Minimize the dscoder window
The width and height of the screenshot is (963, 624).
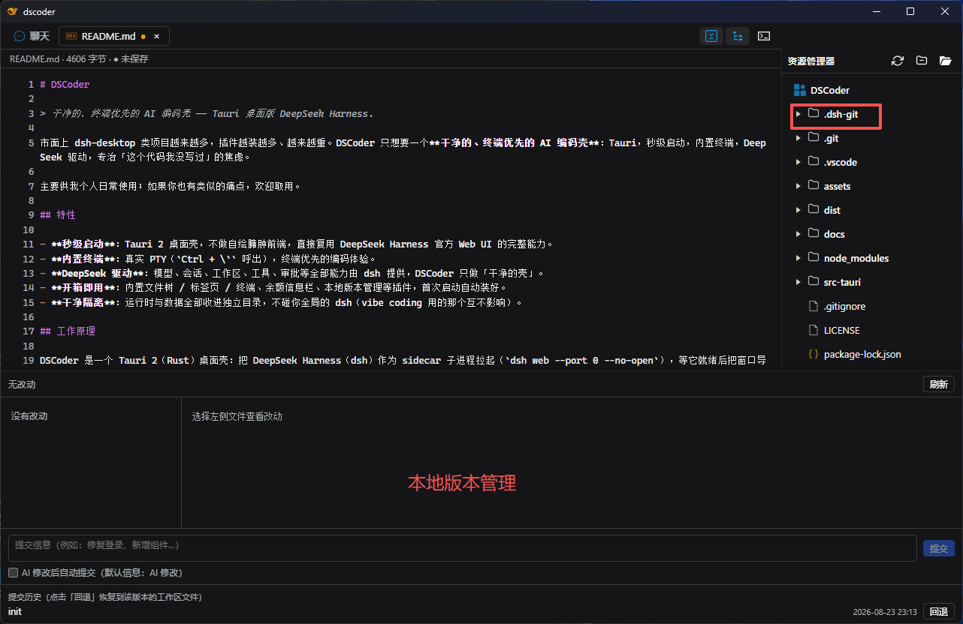[x=876, y=11]
